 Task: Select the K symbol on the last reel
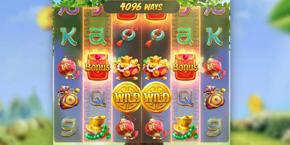215,37
